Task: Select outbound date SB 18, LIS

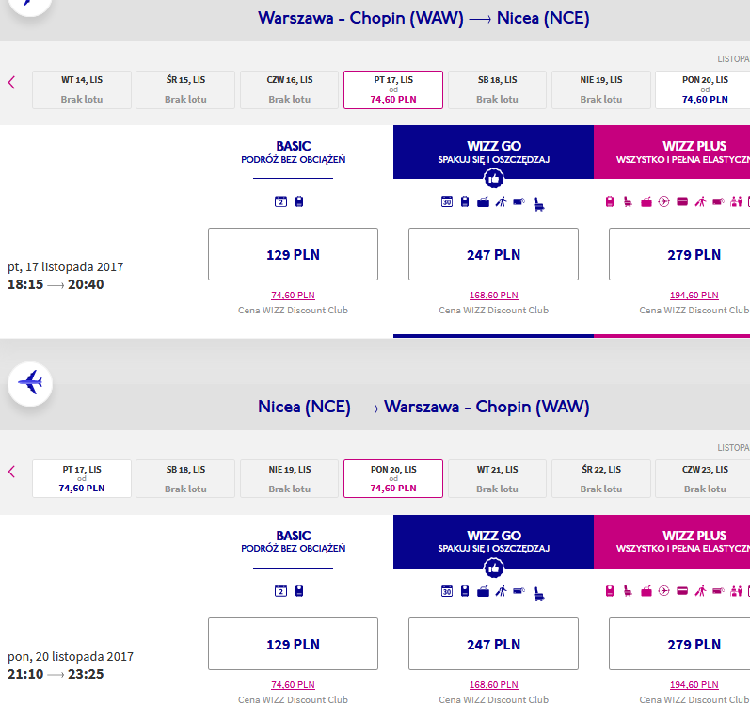Action: coord(497,90)
